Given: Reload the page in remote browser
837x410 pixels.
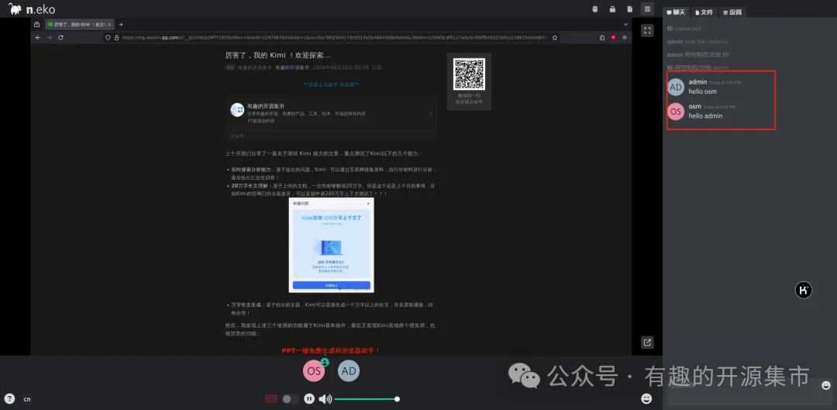Looking at the screenshot, I should [x=60, y=37].
